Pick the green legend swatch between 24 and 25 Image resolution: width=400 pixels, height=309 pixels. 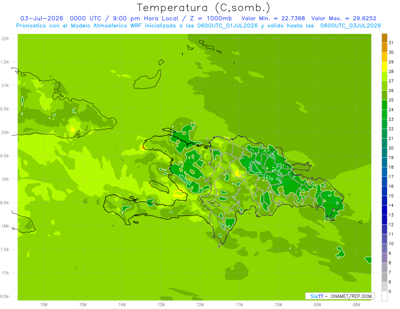click(x=384, y=105)
